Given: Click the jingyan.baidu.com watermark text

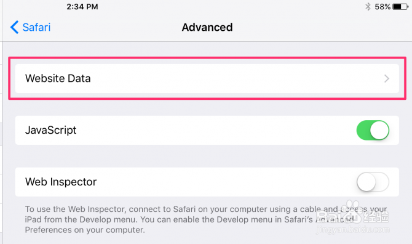Looking at the screenshot, I should pyautogui.click(x=352, y=230).
